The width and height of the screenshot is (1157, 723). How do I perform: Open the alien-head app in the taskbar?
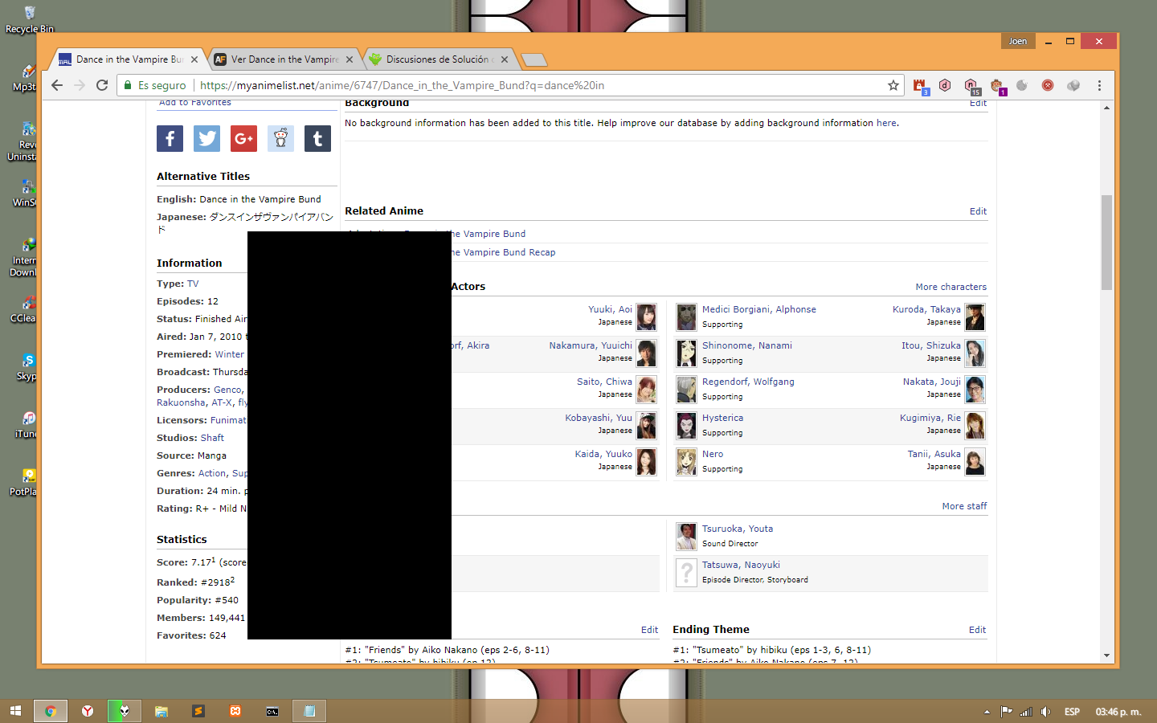(125, 711)
